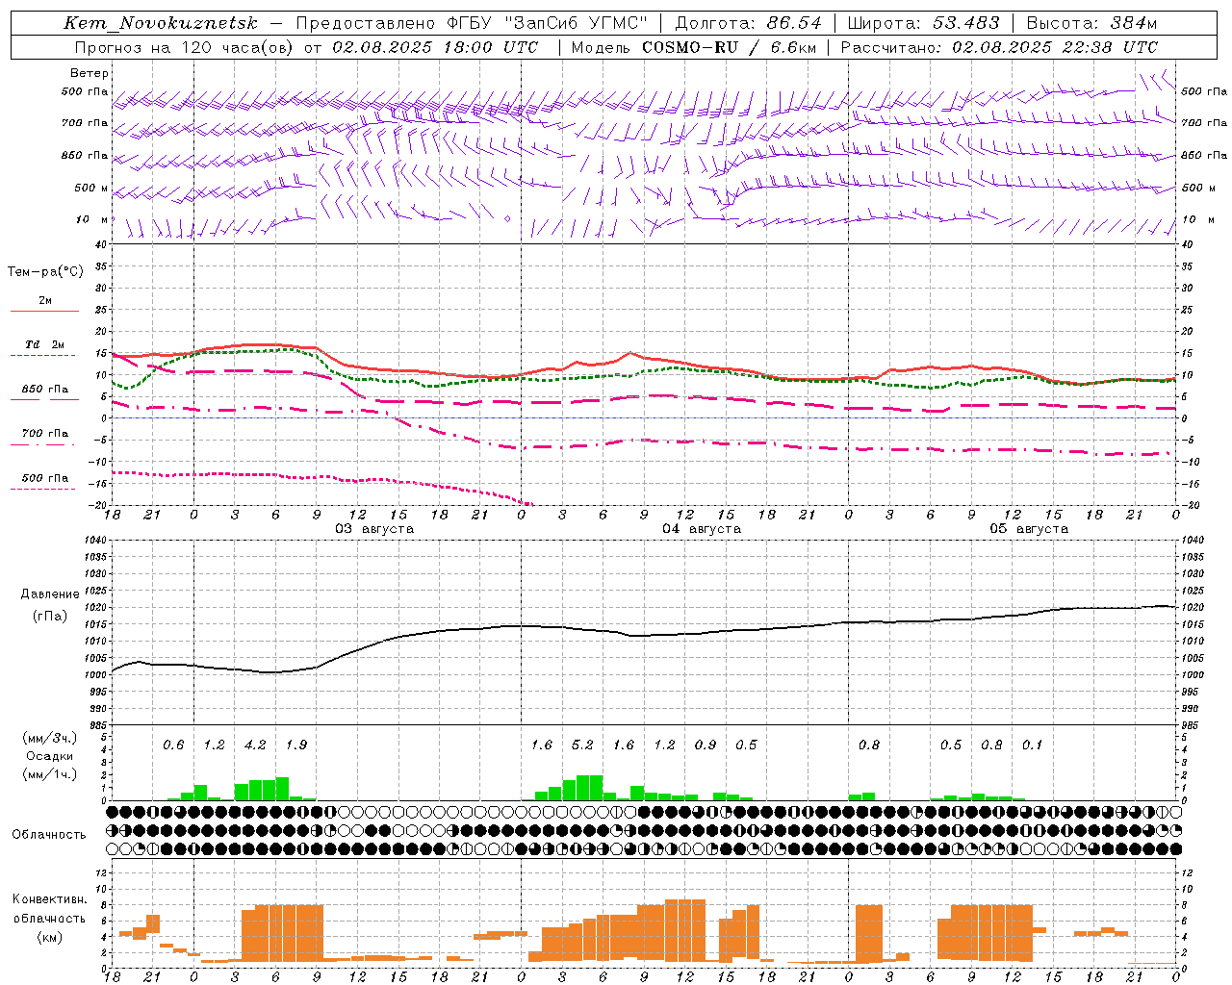
Task: Click the Kem_Novokuznetsk station title
Action: click(161, 23)
